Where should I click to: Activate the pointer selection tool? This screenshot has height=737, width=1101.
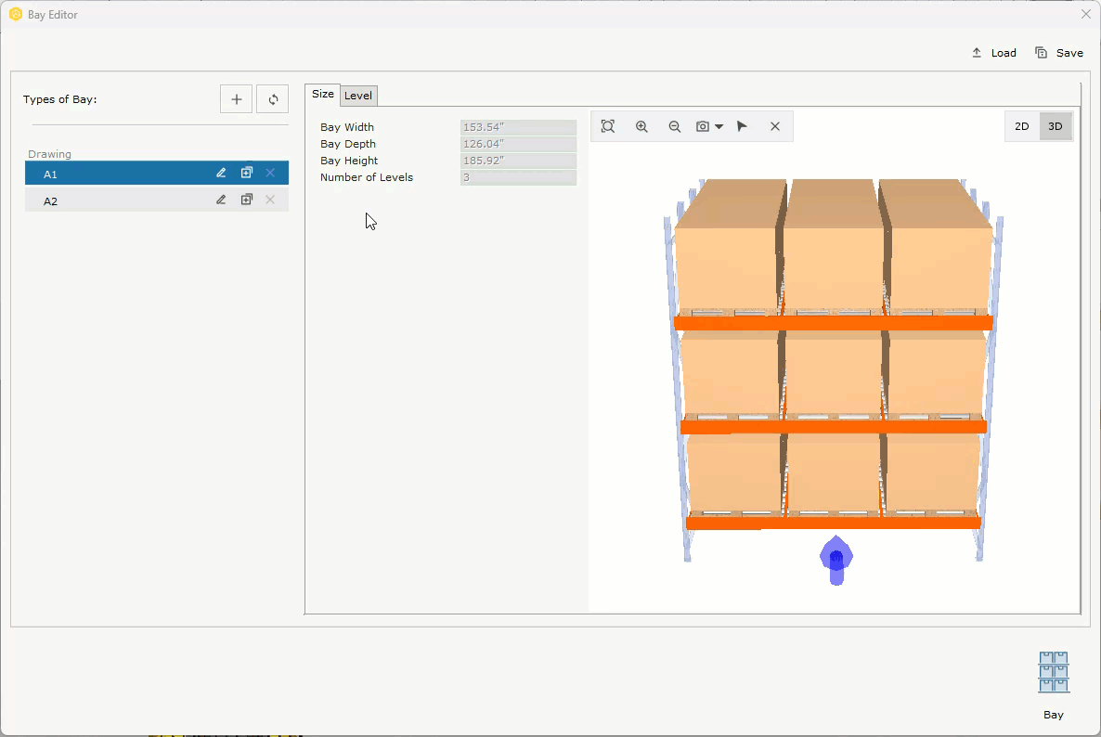tap(742, 126)
